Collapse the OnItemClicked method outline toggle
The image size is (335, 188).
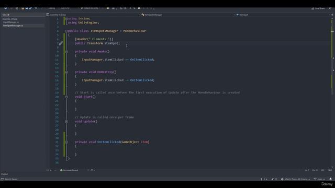66,142
